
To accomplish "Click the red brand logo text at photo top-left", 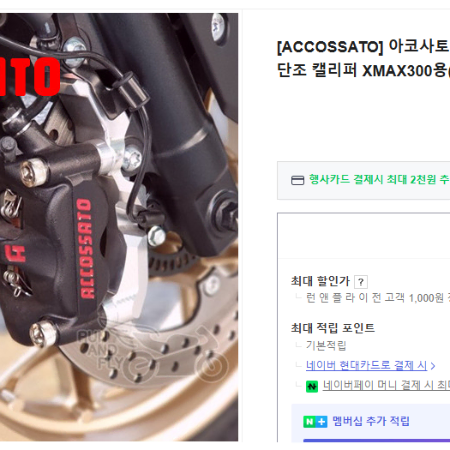I will (x=30, y=76).
